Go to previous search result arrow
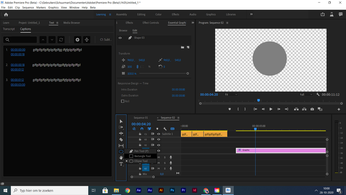 (43, 40)
